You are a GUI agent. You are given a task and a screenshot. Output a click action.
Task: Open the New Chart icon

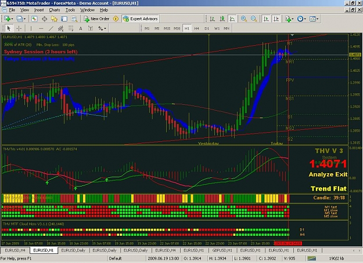click(7, 19)
